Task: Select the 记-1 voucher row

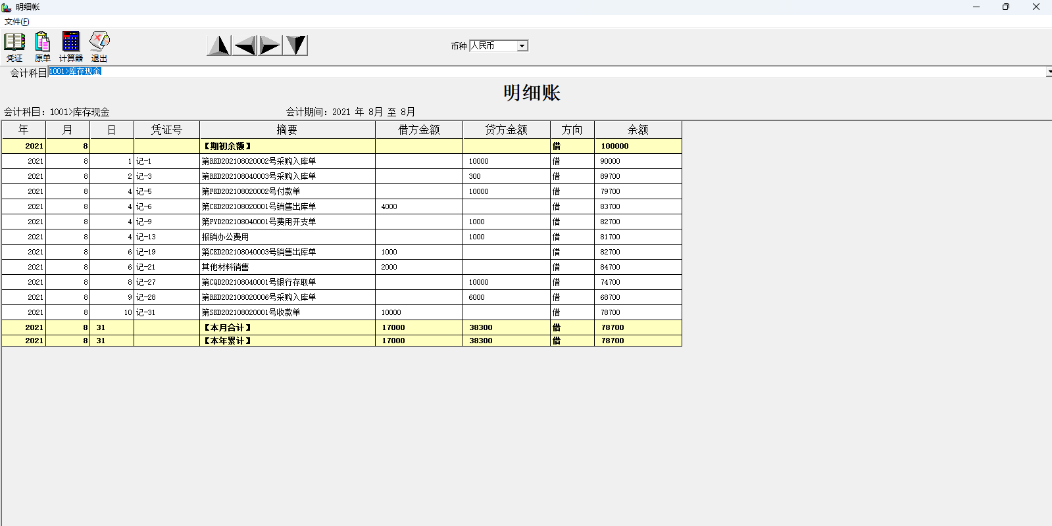Action: (x=166, y=161)
